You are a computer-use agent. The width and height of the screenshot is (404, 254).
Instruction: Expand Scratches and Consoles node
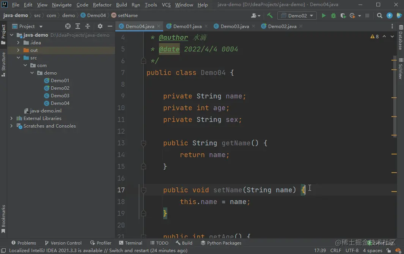point(11,126)
